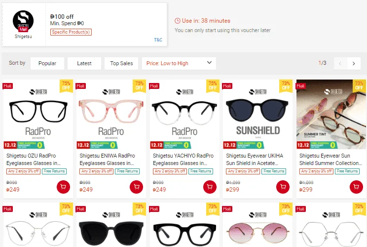Click the clock icon beside Use in
Viewport: 367px width, 247px height.
click(178, 21)
